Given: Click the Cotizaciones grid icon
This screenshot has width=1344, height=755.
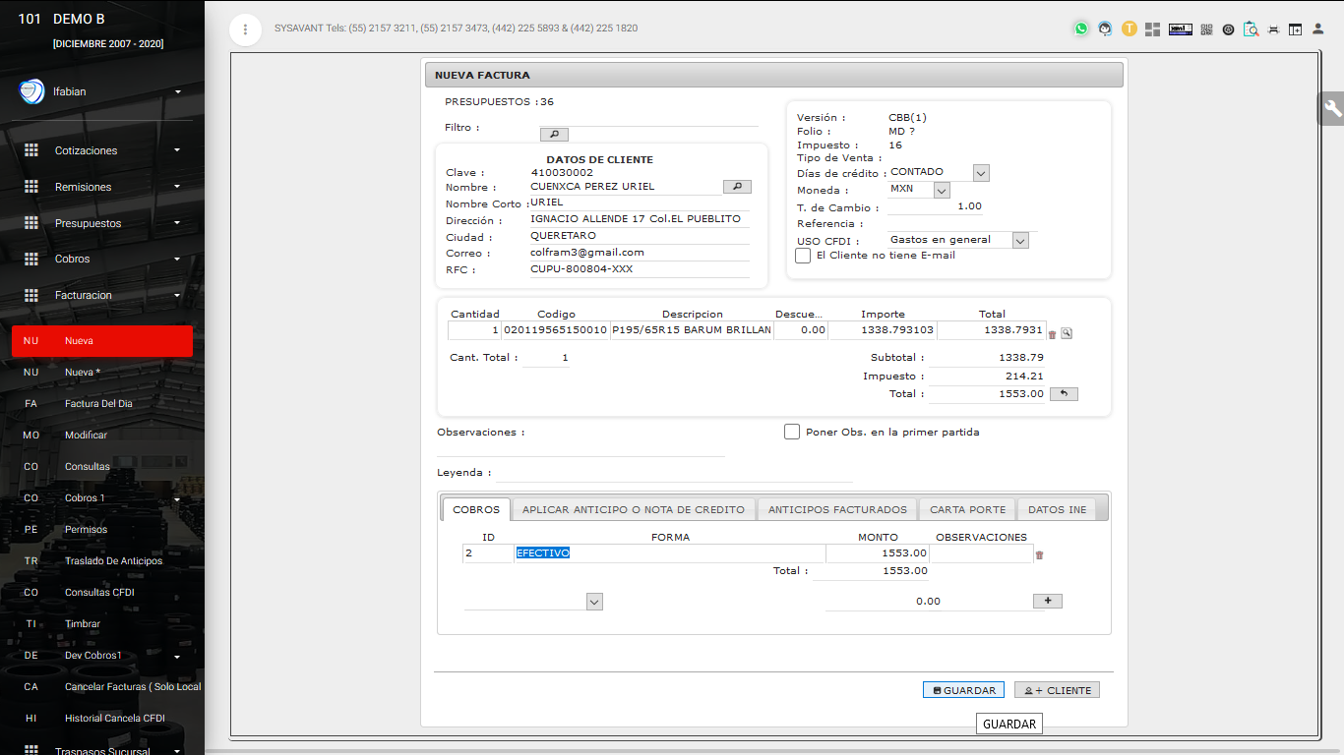Looking at the screenshot, I should (31, 150).
